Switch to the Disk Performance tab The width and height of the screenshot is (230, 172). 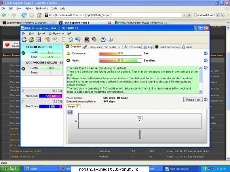pos(167,47)
